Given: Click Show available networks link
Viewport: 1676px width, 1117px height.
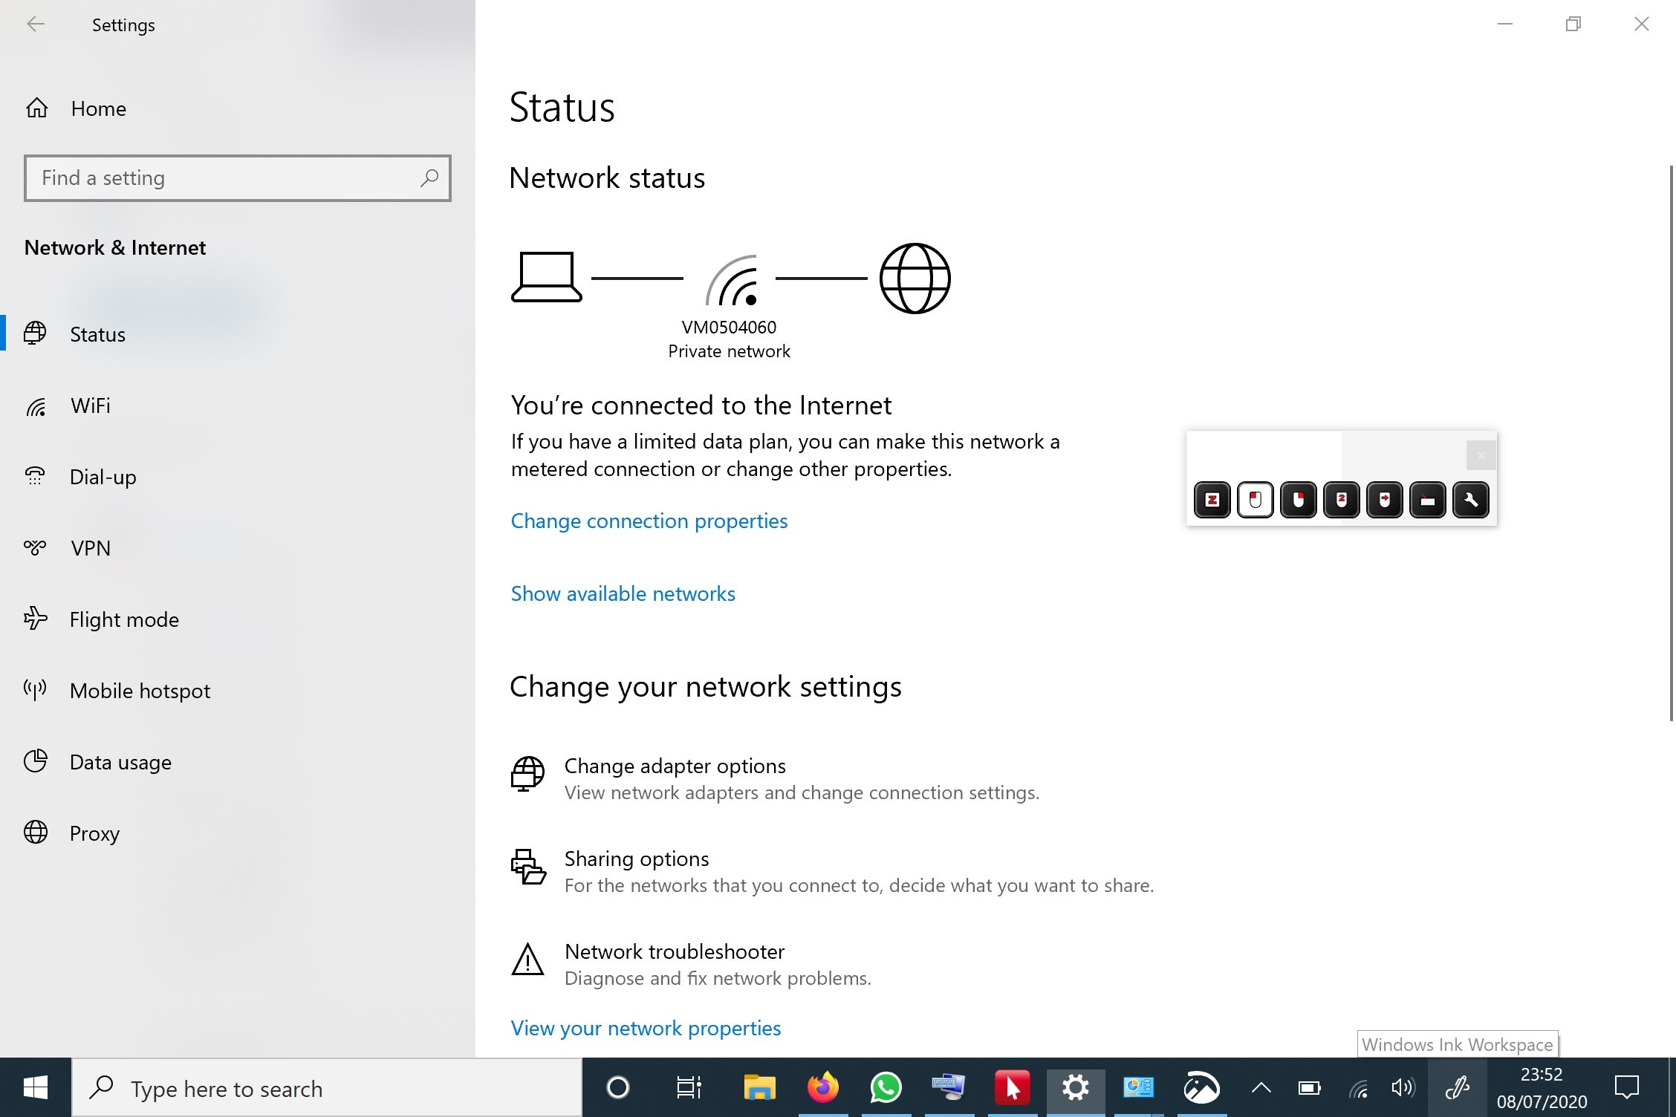Looking at the screenshot, I should 623,594.
